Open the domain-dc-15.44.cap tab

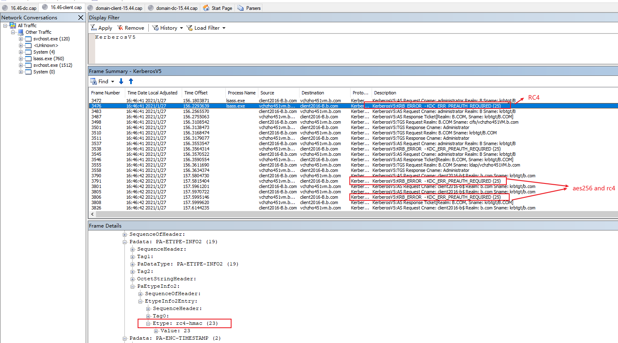[173, 8]
